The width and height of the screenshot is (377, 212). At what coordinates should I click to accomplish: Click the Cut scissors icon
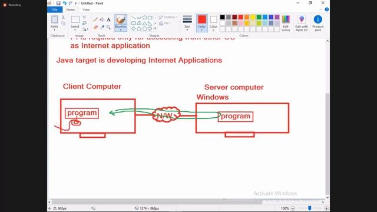63,17
